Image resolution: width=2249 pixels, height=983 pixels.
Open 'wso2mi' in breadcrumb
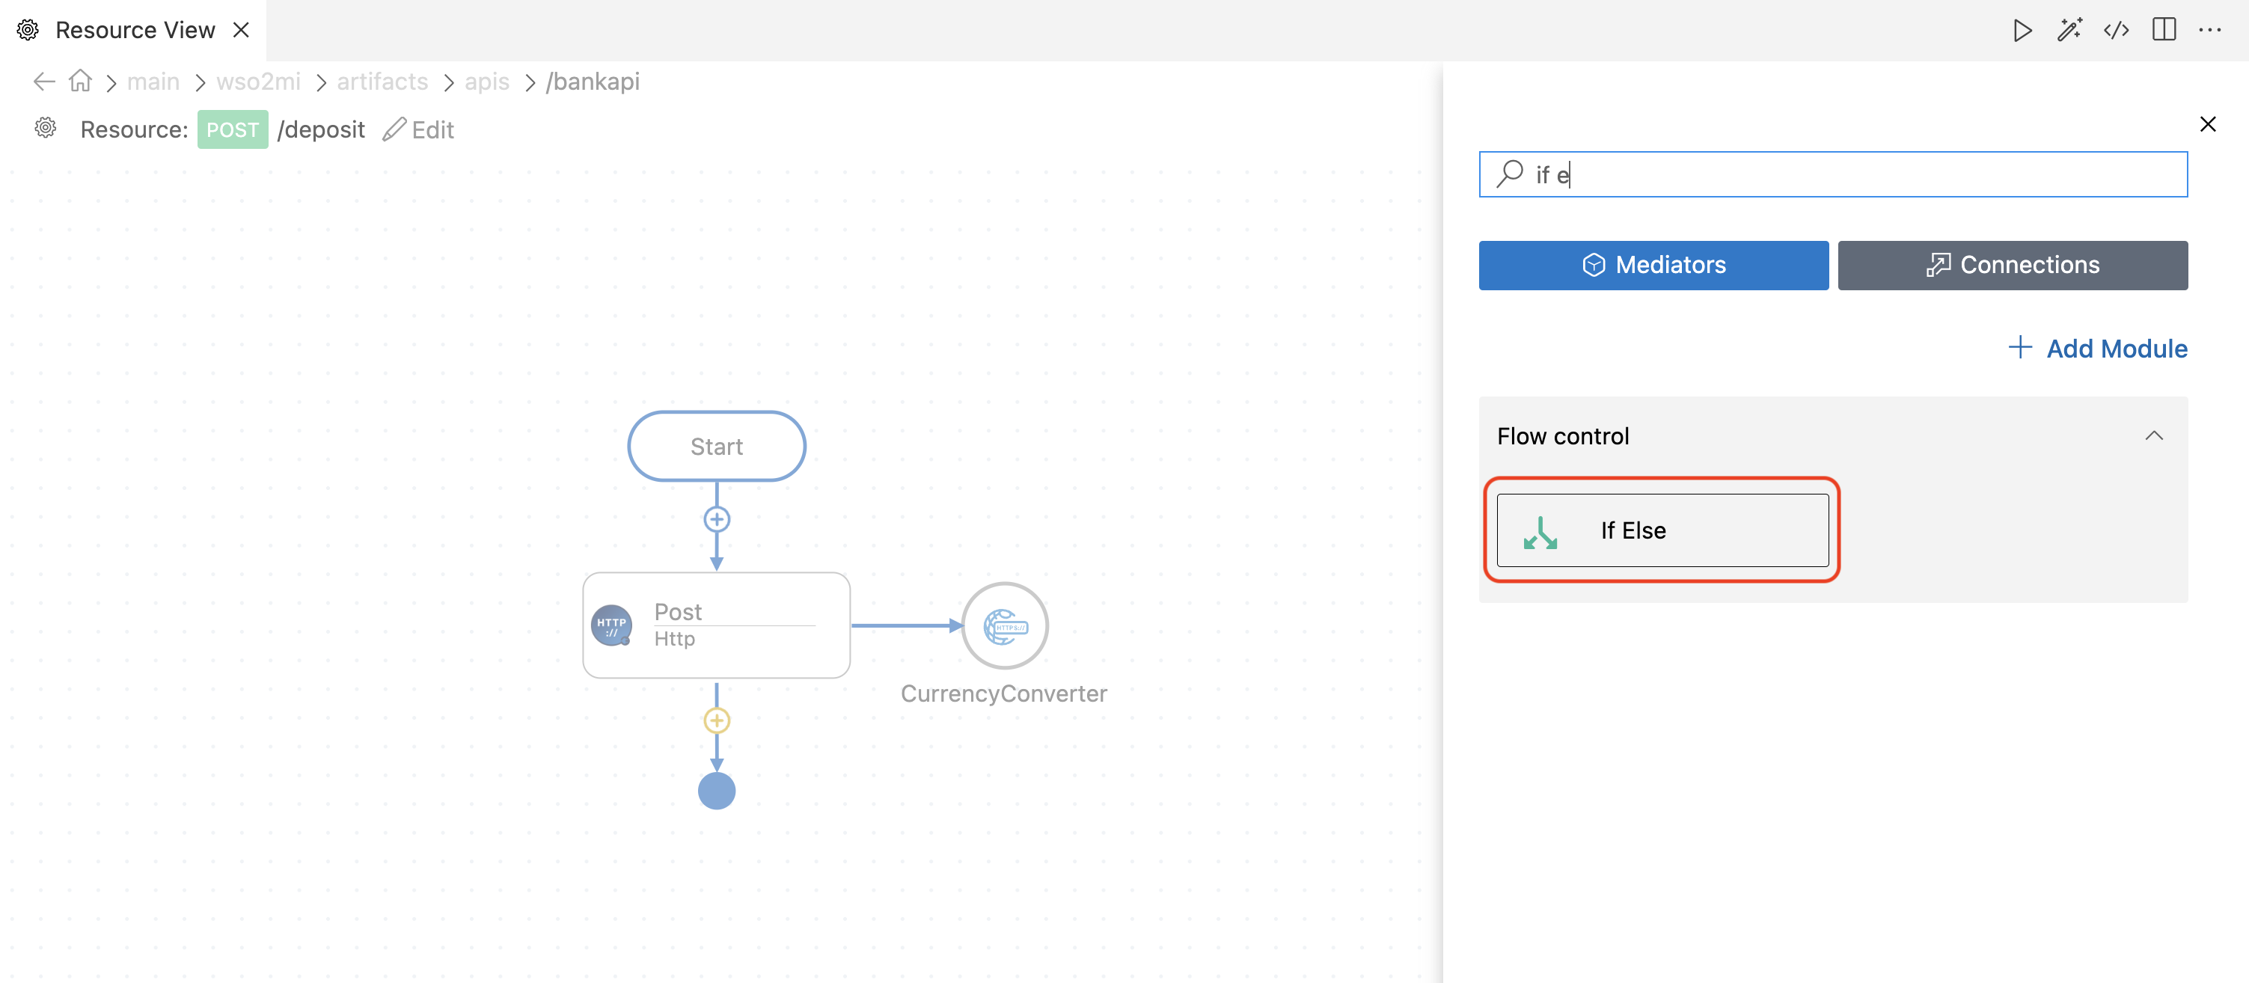point(257,82)
